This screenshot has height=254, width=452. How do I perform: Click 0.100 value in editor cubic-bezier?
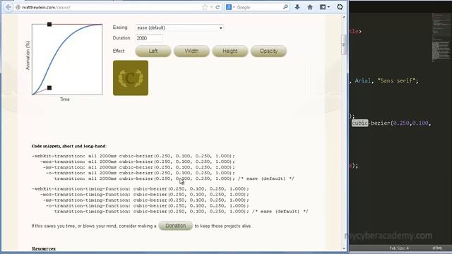[x=420, y=123]
